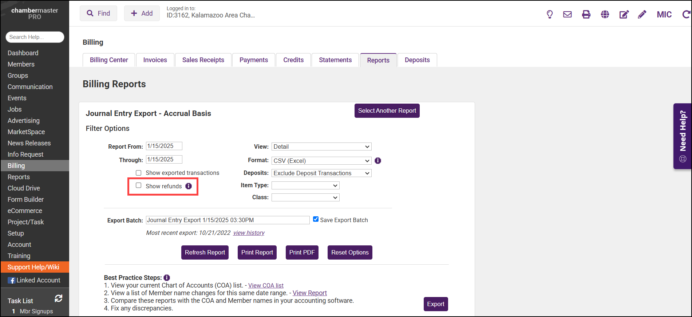This screenshot has width=692, height=317.
Task: Click the lightbulb ideas icon
Action: click(x=550, y=15)
